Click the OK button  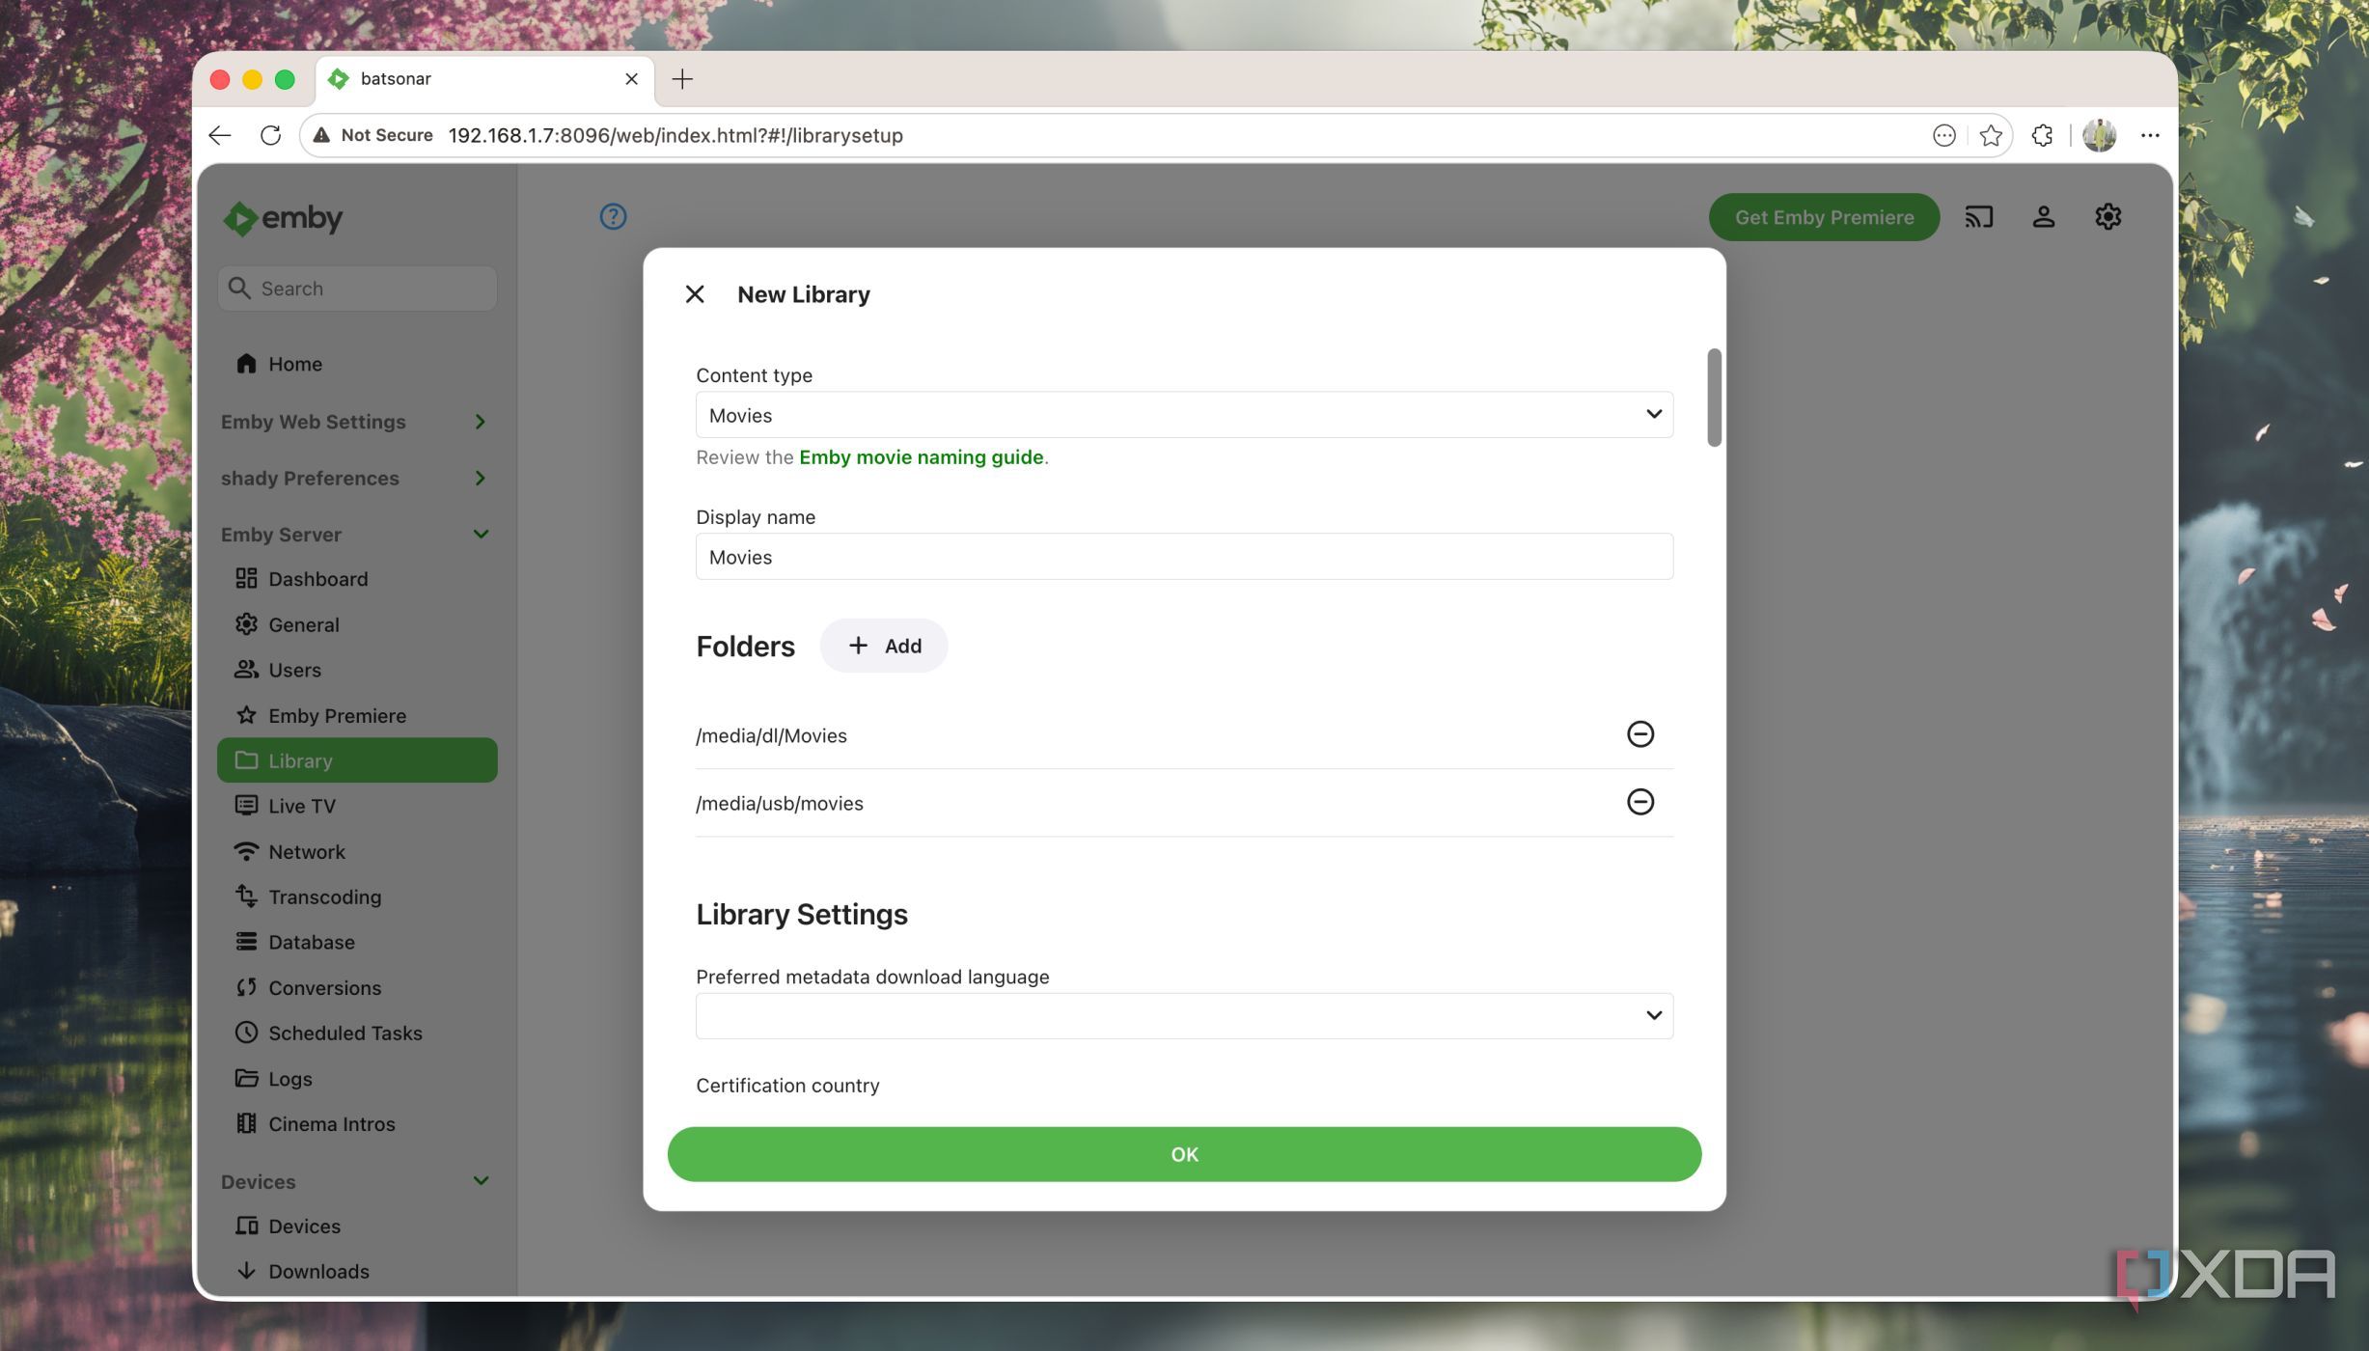[x=1184, y=1154]
